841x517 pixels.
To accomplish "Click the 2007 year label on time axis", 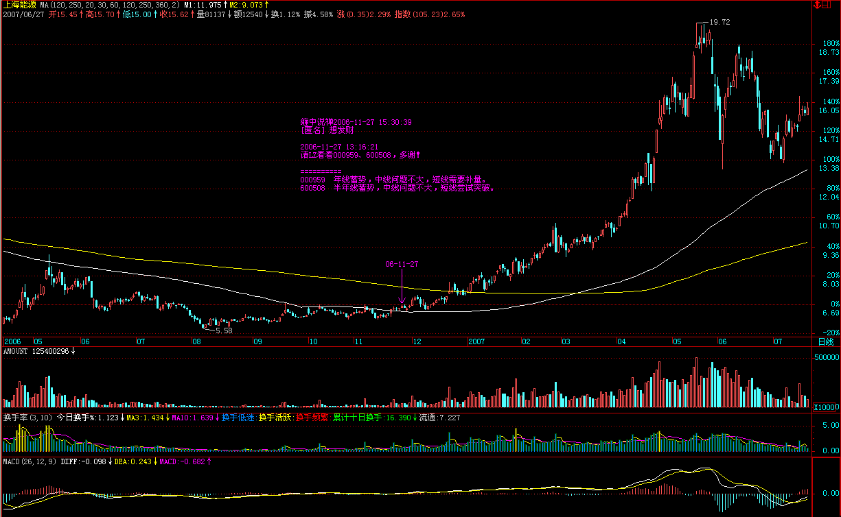I will tap(477, 341).
